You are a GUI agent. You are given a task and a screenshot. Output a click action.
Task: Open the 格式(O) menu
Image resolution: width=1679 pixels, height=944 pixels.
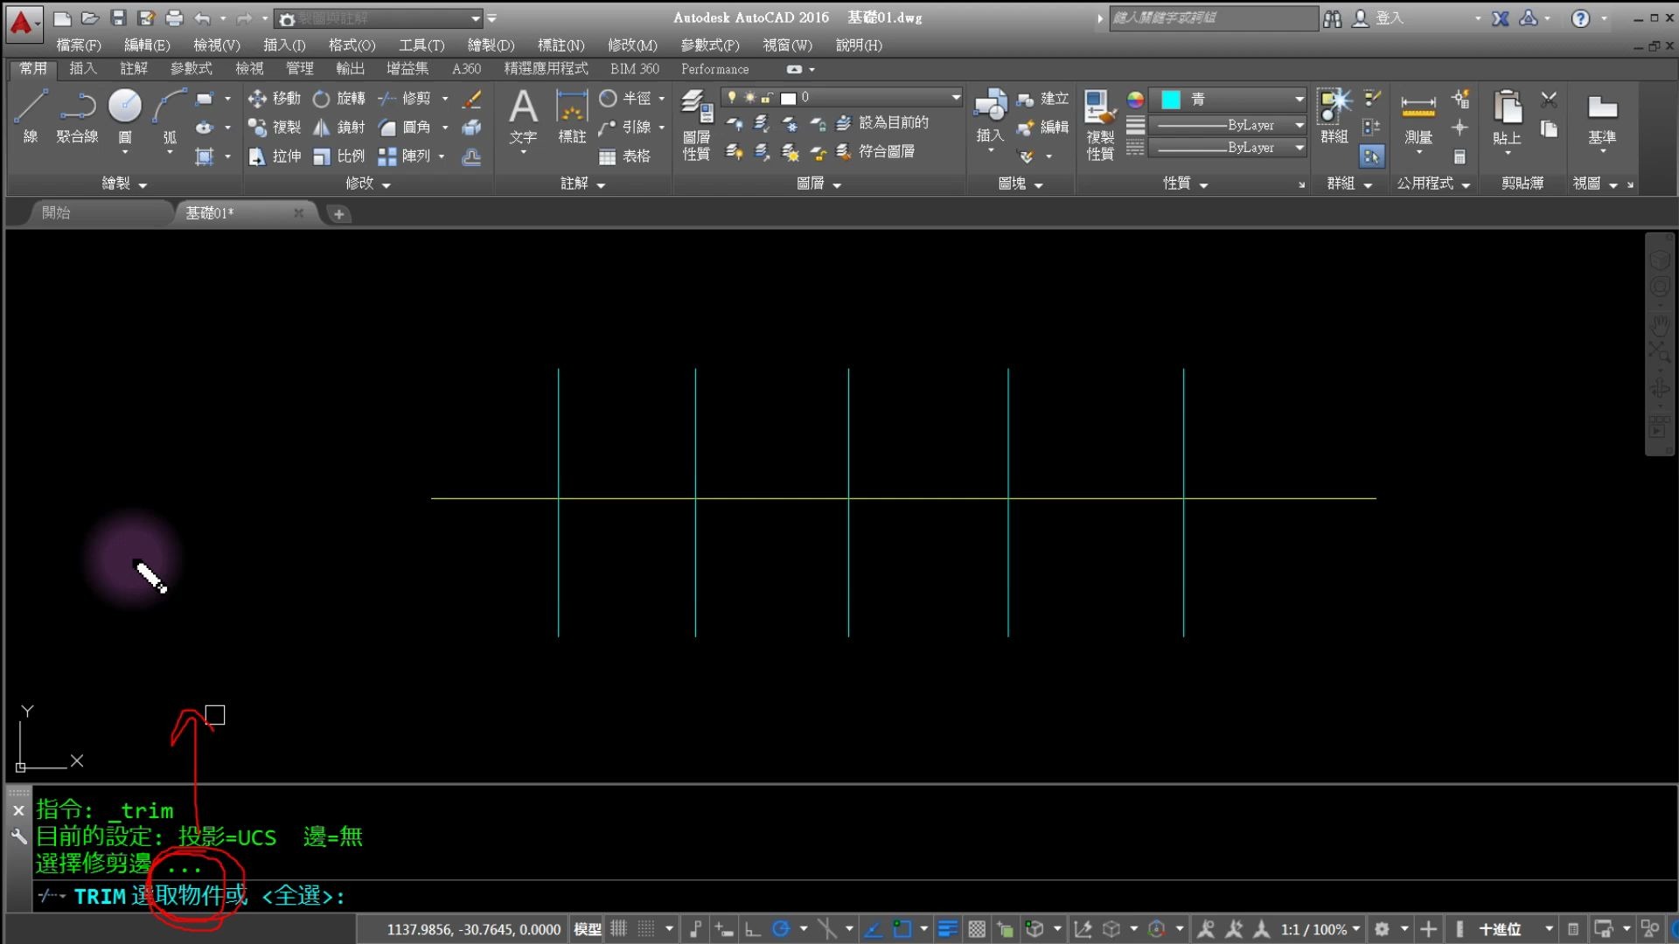pos(352,45)
